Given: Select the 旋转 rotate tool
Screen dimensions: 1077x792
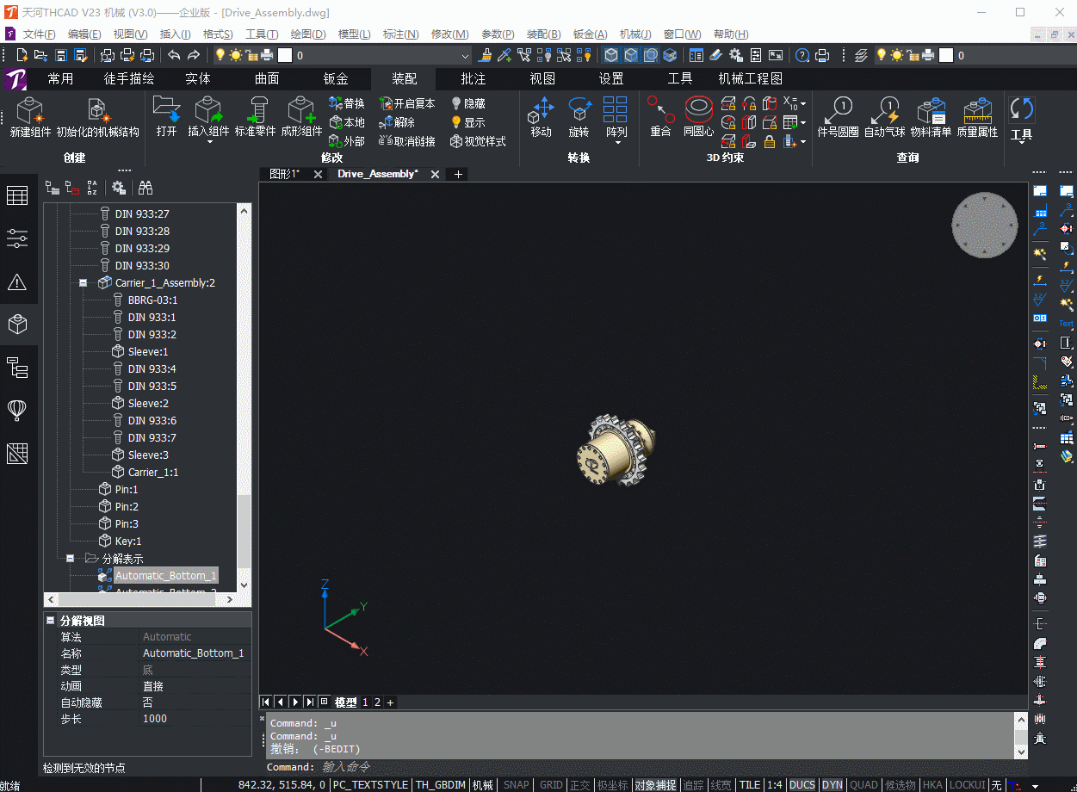Looking at the screenshot, I should (579, 118).
